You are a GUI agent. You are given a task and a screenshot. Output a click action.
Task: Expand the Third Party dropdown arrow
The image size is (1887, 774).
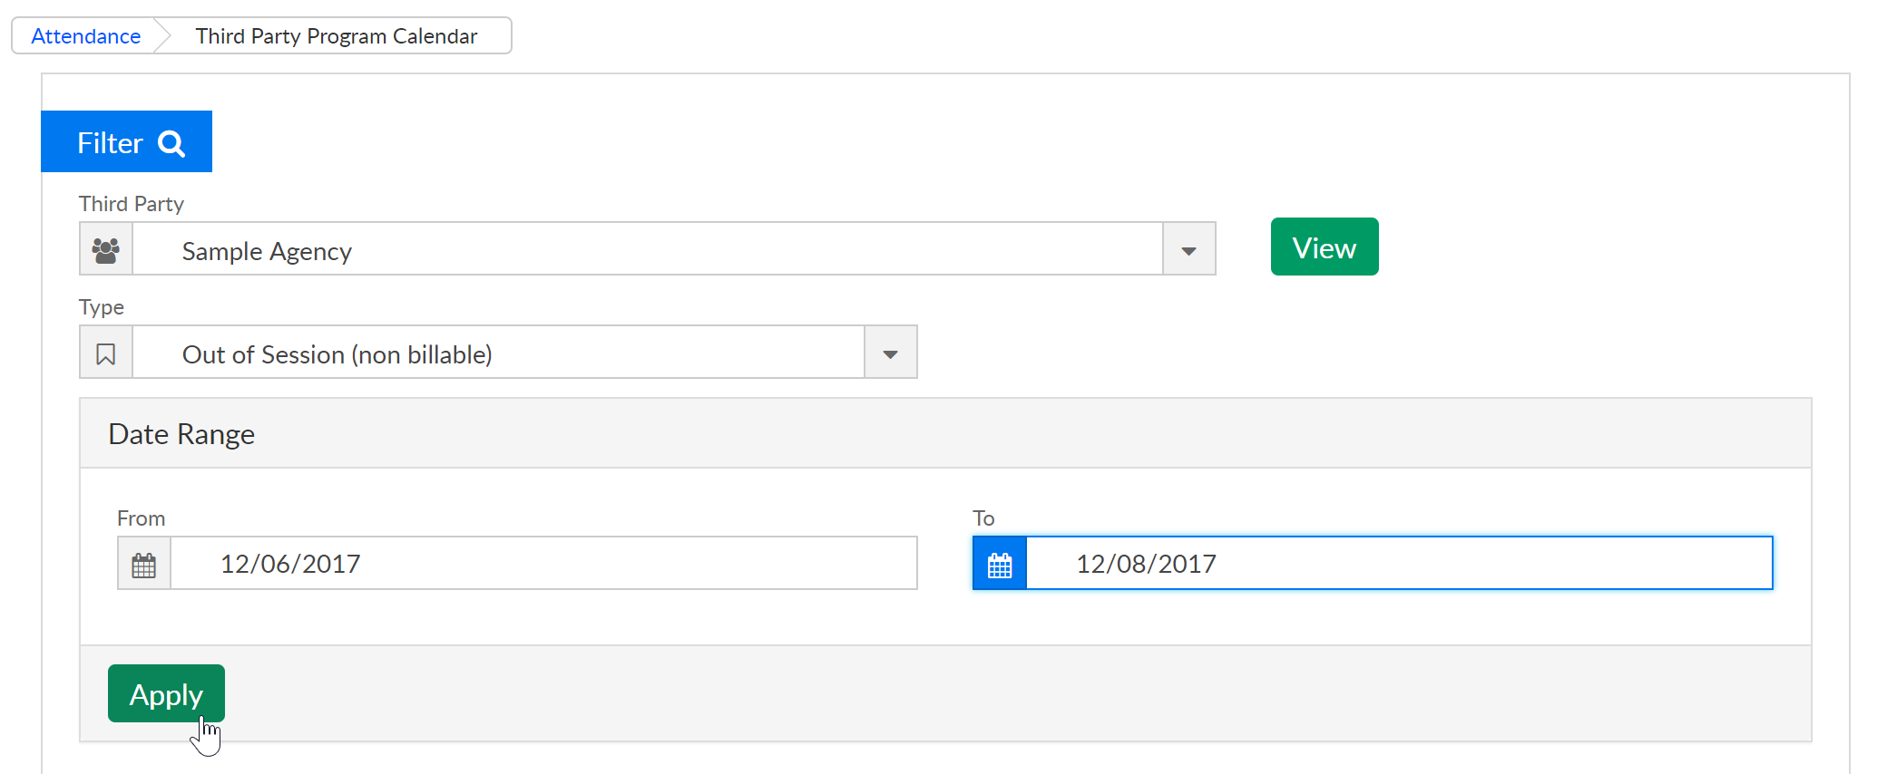point(1188,249)
